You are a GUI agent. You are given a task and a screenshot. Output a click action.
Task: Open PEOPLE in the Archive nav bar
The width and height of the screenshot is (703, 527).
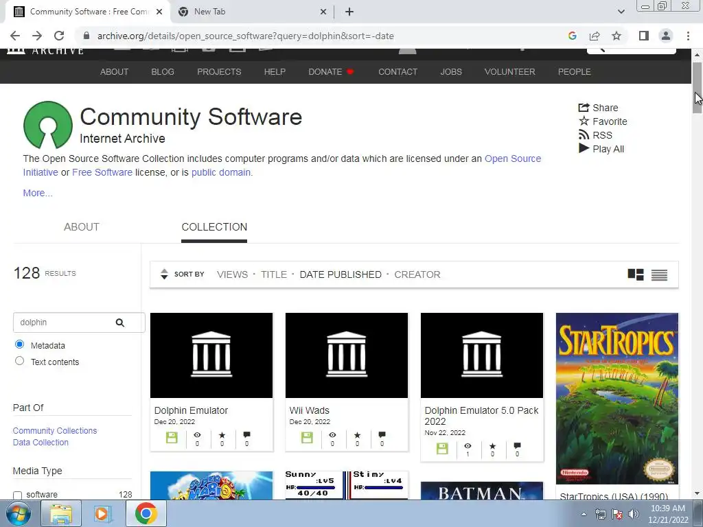(x=575, y=71)
